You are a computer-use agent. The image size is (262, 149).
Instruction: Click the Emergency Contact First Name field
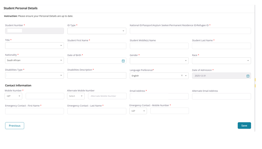point(34,111)
